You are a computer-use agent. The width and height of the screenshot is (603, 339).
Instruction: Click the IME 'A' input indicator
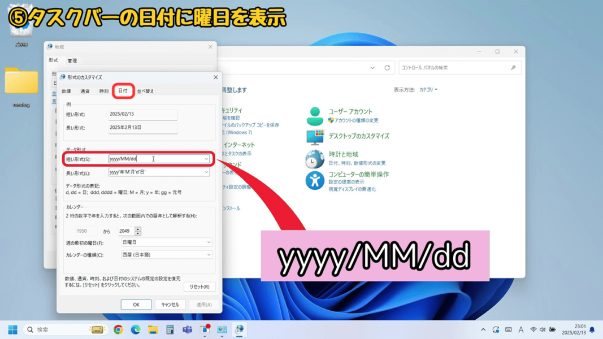pos(521,329)
